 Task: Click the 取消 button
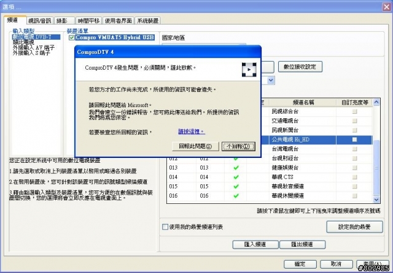336,264
